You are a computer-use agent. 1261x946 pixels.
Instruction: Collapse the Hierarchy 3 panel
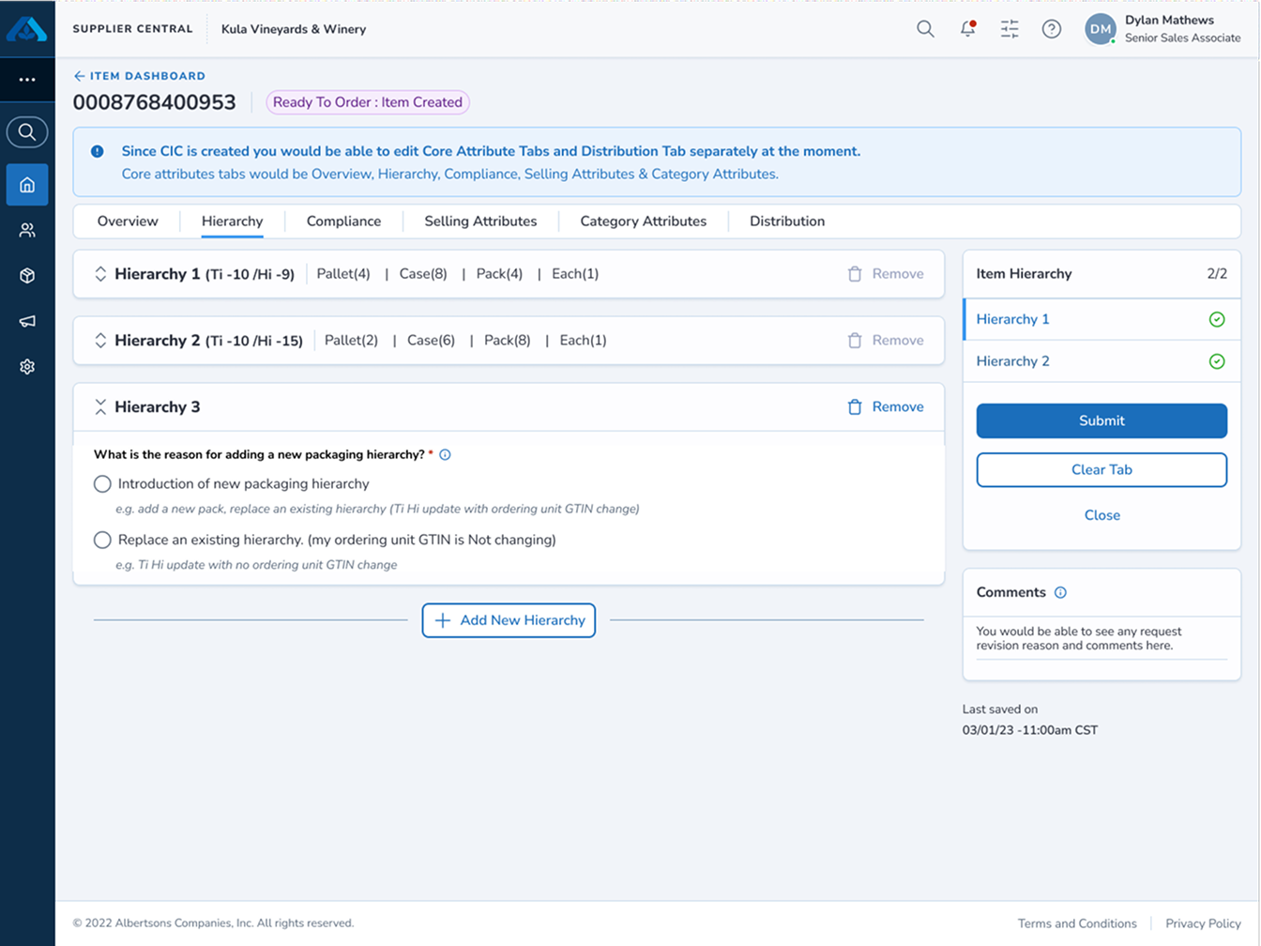[x=100, y=406]
